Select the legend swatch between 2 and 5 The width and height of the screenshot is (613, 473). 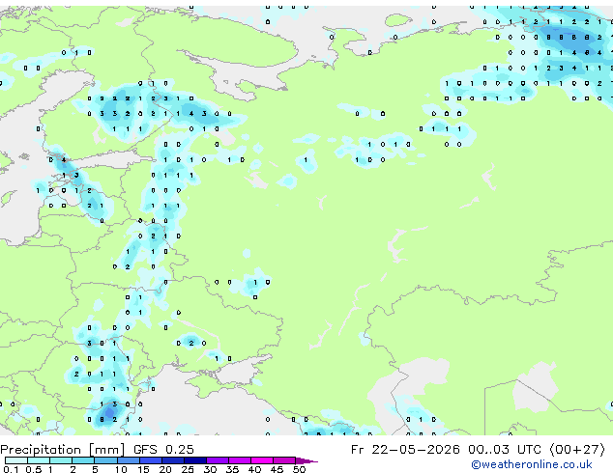pyautogui.click(x=83, y=460)
